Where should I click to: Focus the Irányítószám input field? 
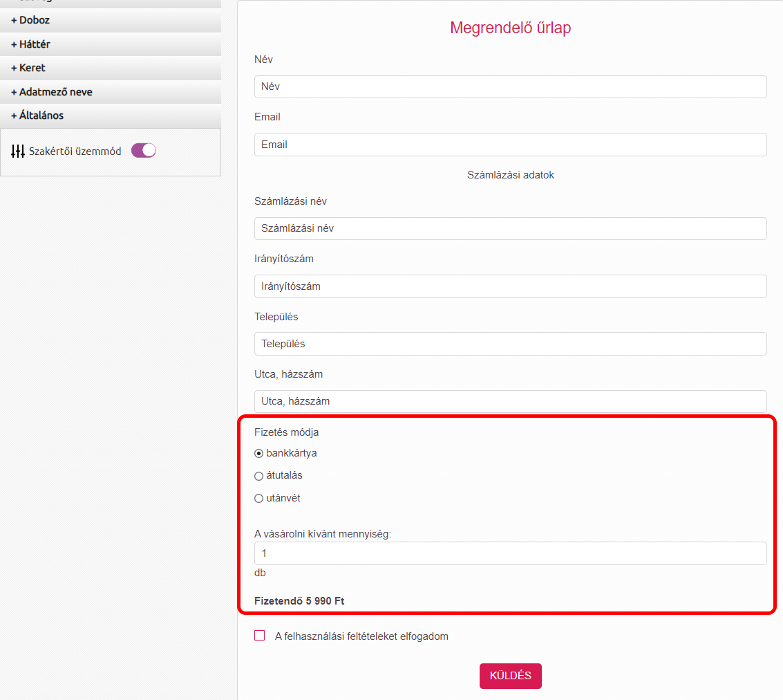coord(510,286)
